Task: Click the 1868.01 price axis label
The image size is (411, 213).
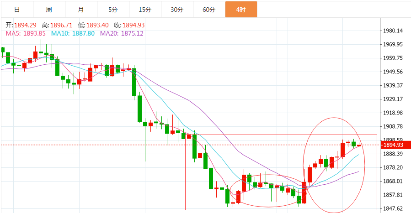Action: (393, 181)
